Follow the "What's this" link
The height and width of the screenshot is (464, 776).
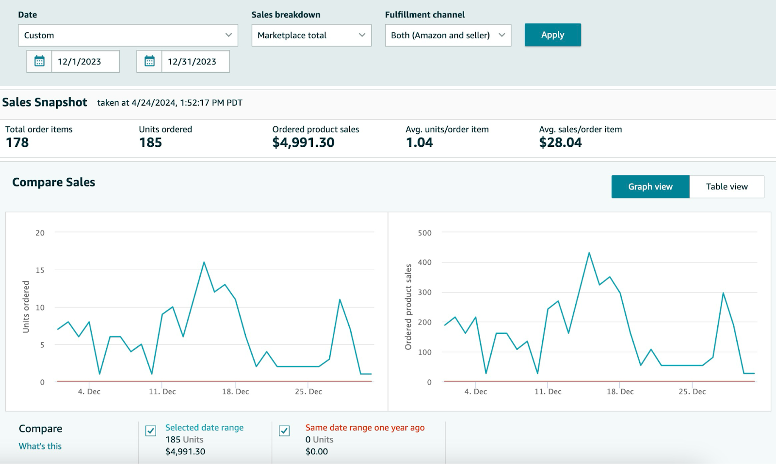coord(40,446)
